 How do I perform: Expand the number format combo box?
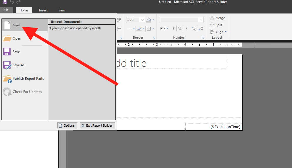201,20
